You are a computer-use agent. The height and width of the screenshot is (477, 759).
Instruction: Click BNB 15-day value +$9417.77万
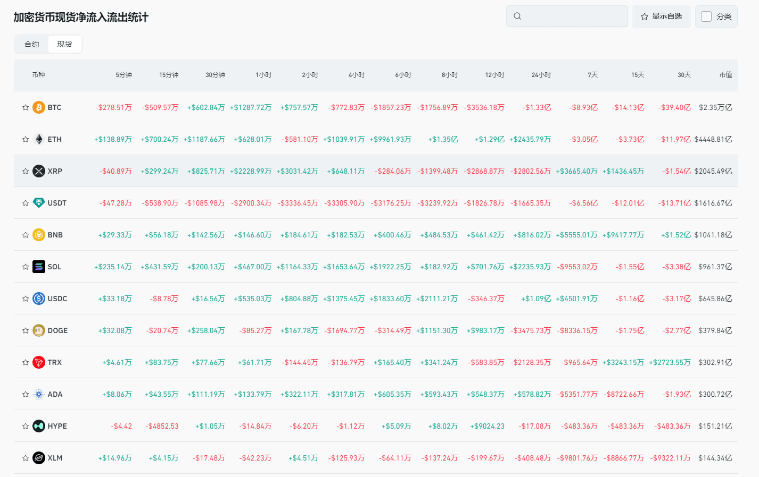click(x=623, y=235)
